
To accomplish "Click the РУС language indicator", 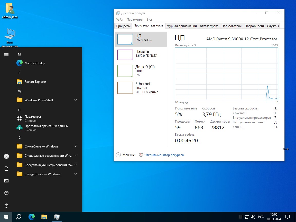I will click(x=261, y=217).
